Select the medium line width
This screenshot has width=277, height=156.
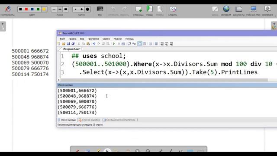[60, 9]
